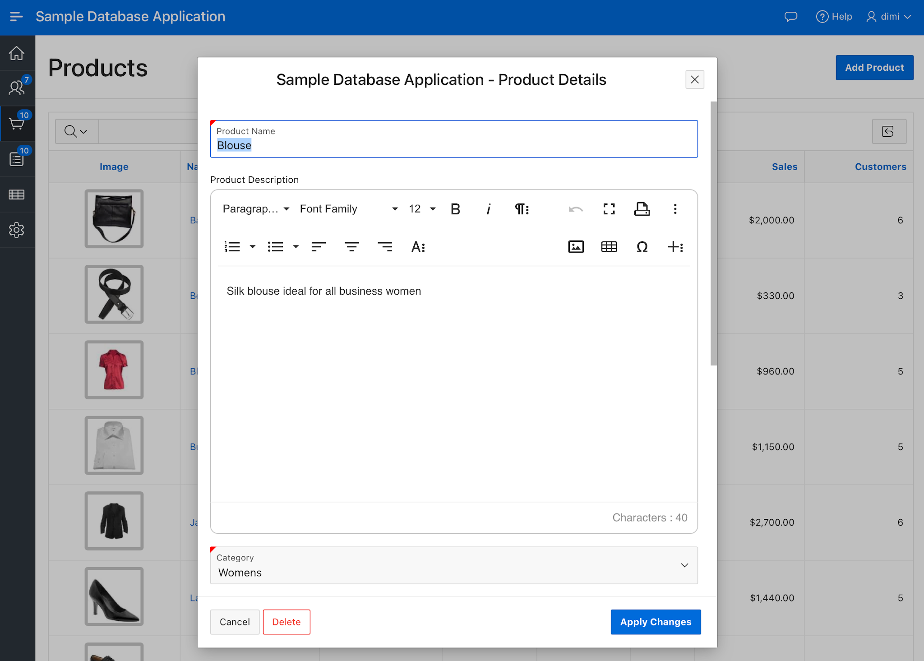The height and width of the screenshot is (661, 924).
Task: Enter fullscreen mode in the description editor
Action: [609, 208]
